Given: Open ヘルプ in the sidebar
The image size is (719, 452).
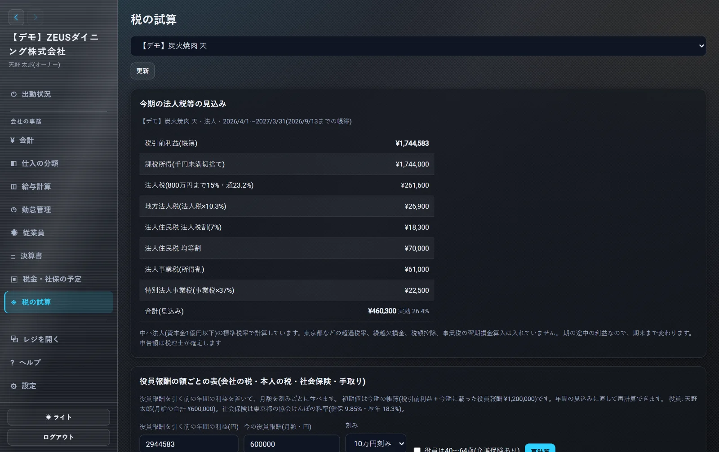Looking at the screenshot, I should click(58, 363).
